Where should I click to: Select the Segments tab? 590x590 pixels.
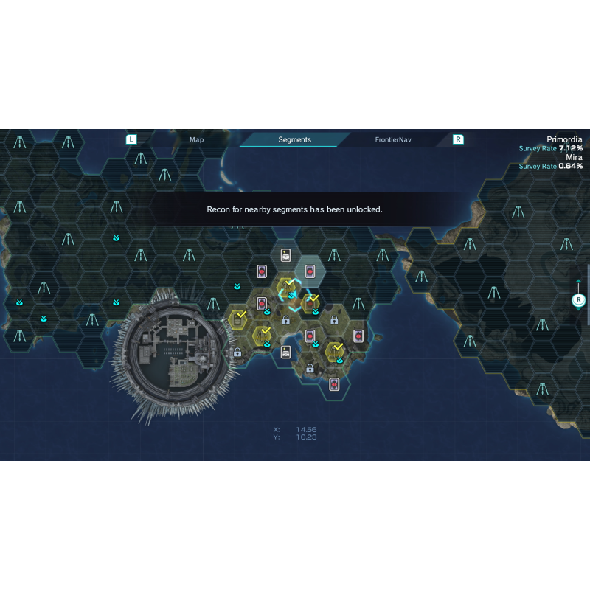pos(294,139)
